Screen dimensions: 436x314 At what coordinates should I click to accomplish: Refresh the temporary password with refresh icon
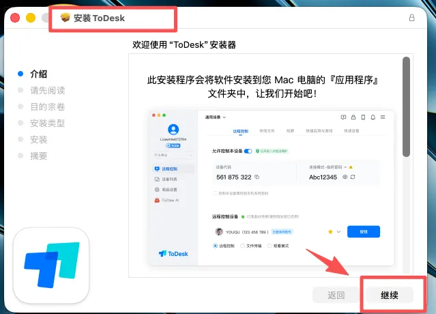pos(353,177)
